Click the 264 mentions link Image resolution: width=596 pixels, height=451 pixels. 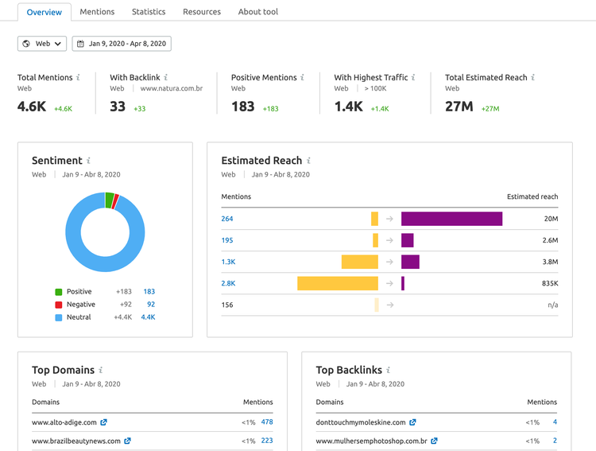pos(227,219)
